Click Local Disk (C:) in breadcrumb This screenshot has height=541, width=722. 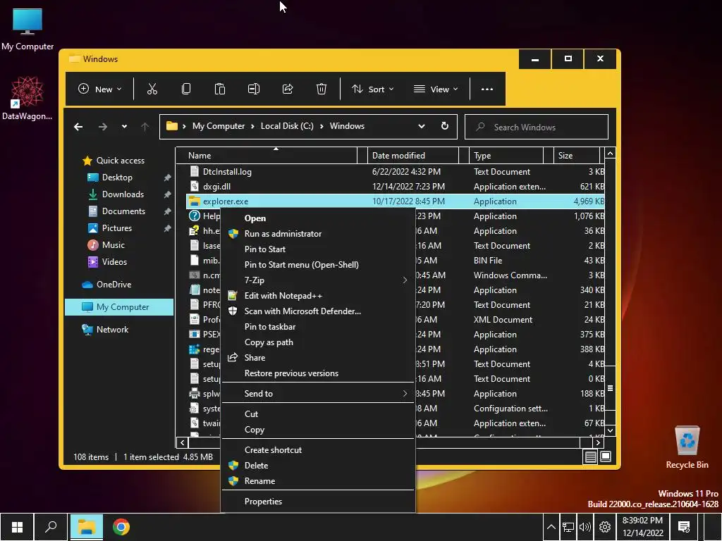(287, 126)
